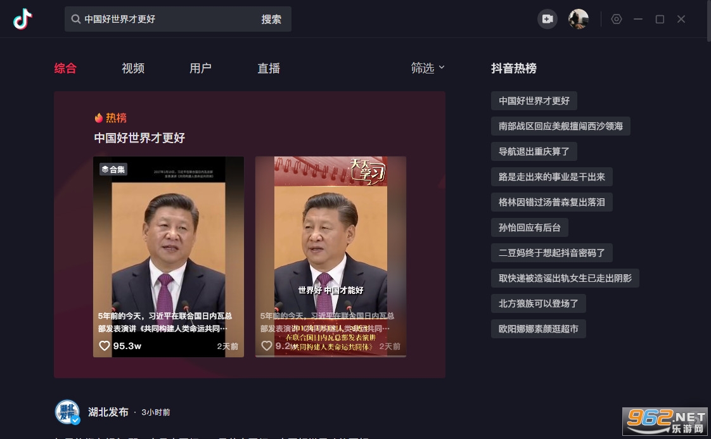Like the video with 9.2w hearts
This screenshot has height=439, width=711.
pos(267,346)
